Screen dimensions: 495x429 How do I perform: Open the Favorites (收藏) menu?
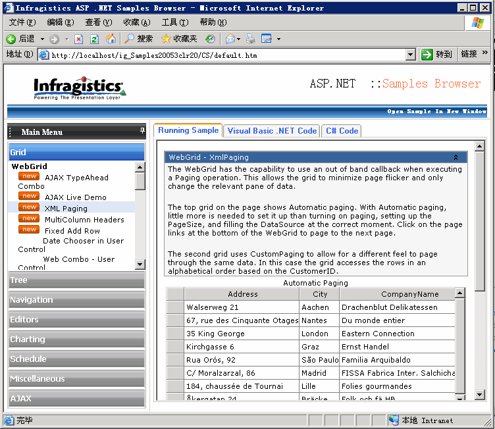click(x=137, y=22)
